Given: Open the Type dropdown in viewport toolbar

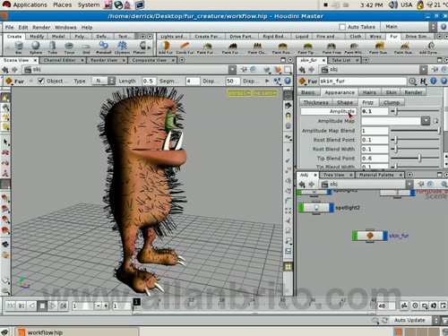Looking at the screenshot, I should (103, 81).
